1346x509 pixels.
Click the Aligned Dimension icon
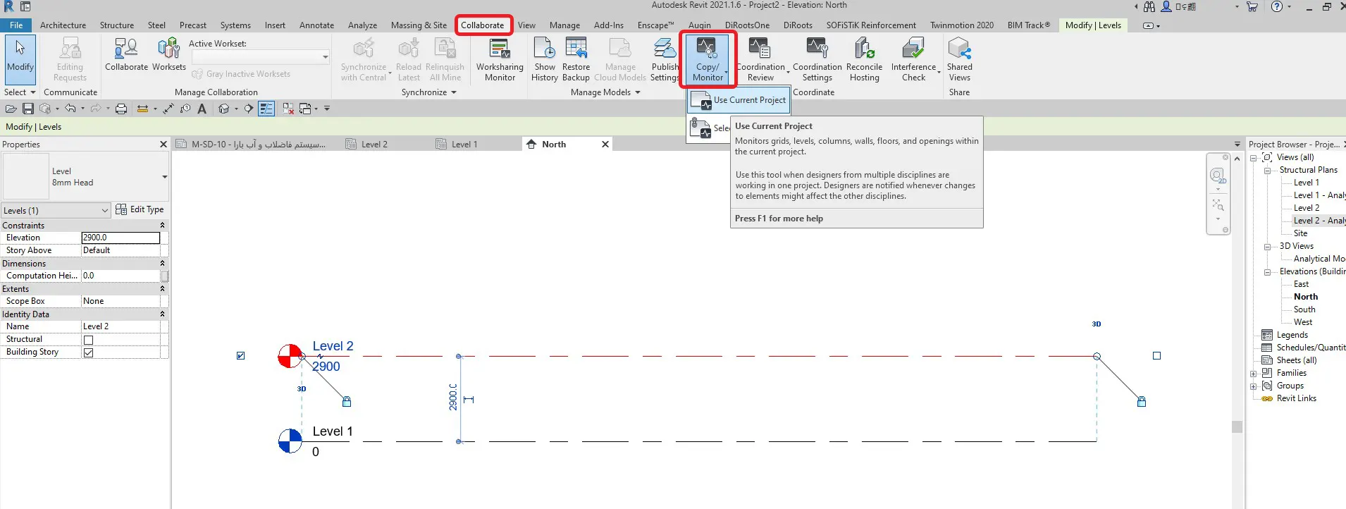tap(168, 109)
